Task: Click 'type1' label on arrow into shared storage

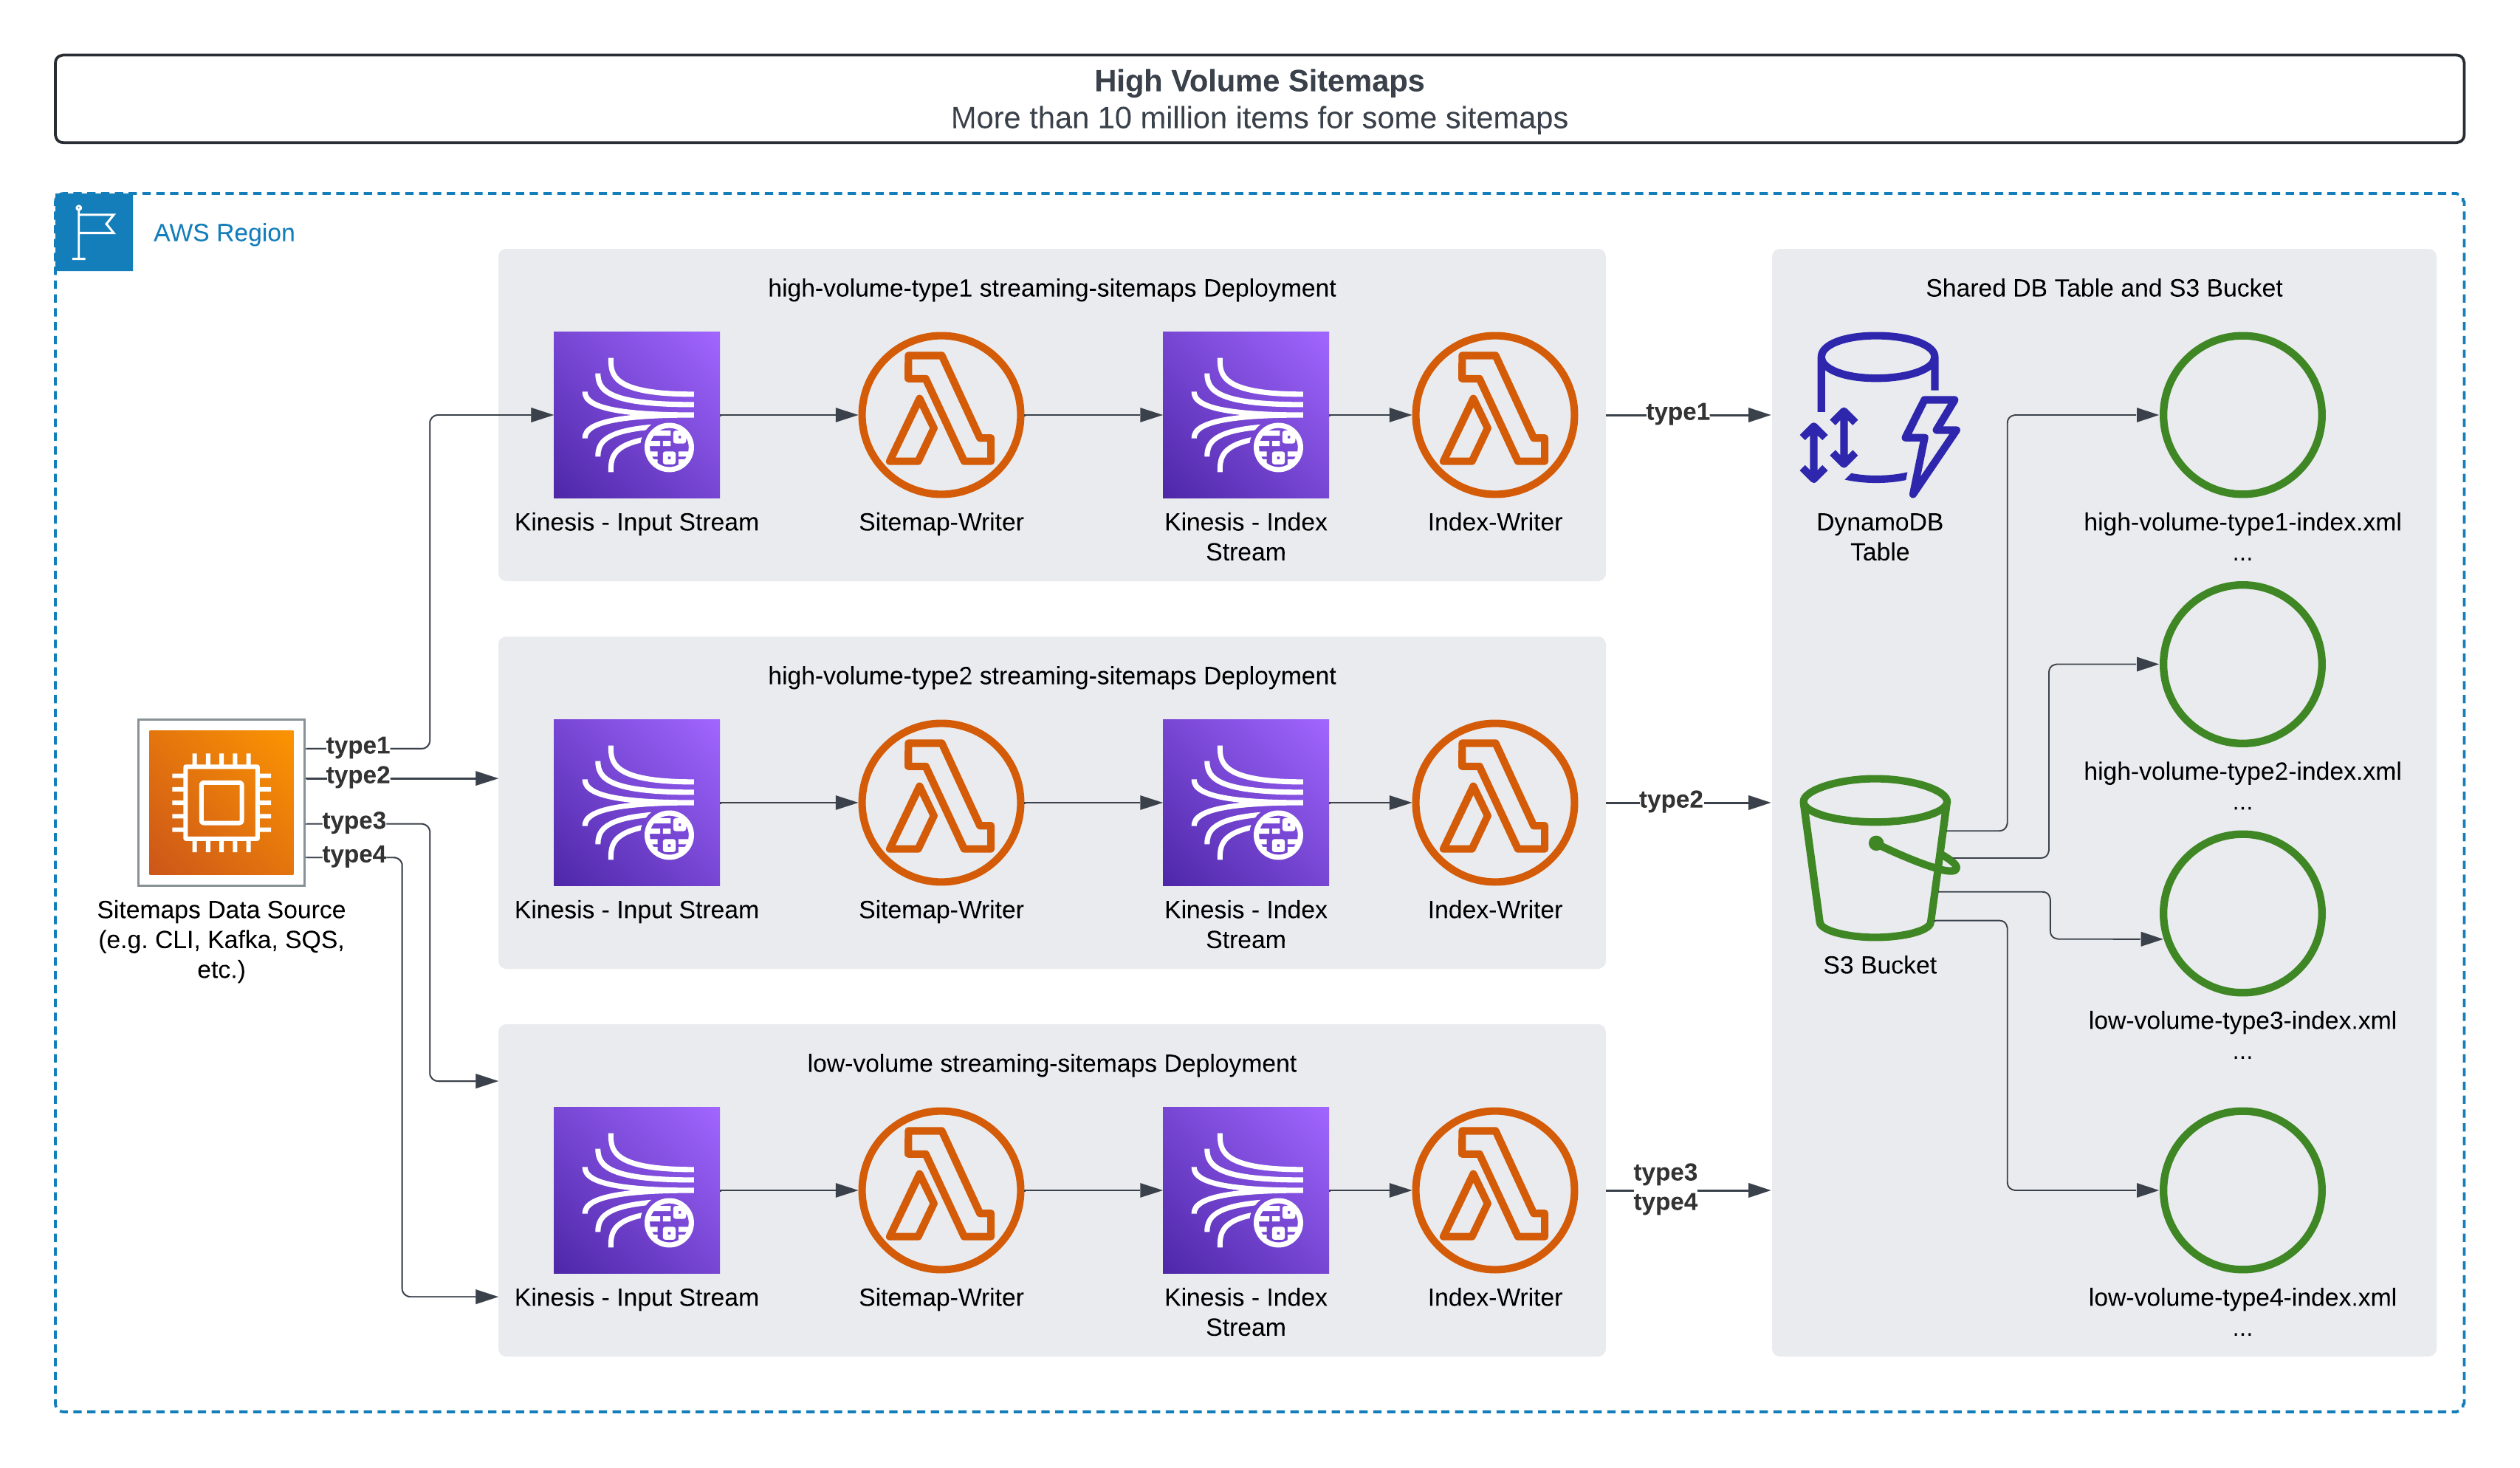Action: [x=1677, y=411]
